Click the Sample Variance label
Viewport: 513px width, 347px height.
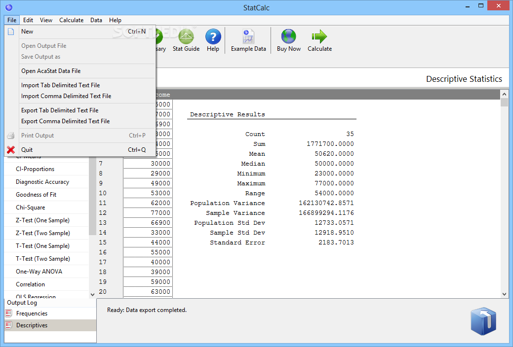(235, 213)
